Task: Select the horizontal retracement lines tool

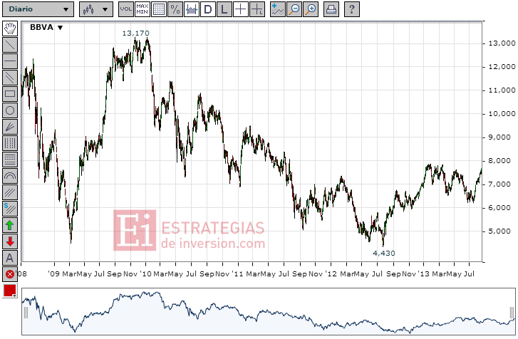Action: (10, 160)
